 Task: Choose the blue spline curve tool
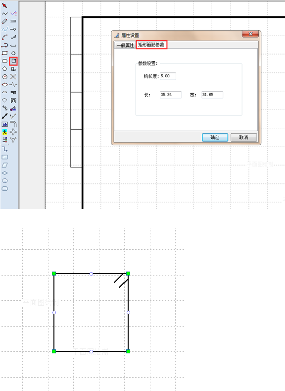point(4,29)
